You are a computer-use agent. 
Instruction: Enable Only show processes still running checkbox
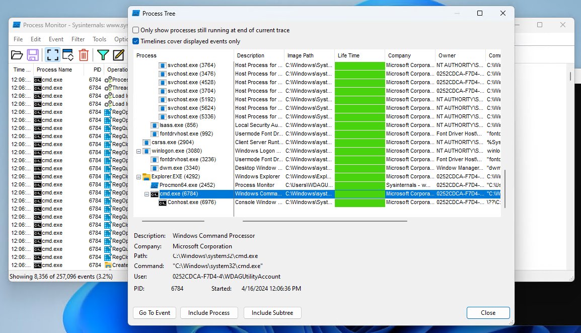pos(136,30)
